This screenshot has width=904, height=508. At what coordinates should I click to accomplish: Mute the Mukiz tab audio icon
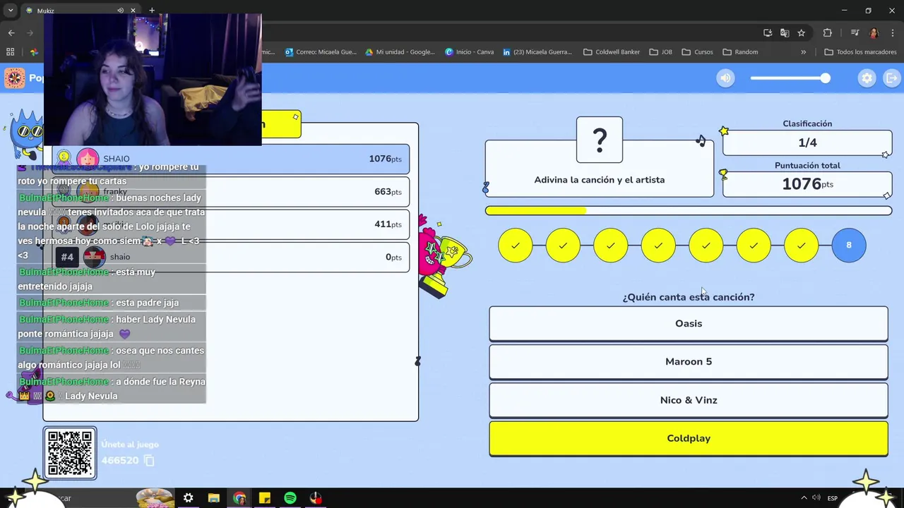tap(120, 11)
